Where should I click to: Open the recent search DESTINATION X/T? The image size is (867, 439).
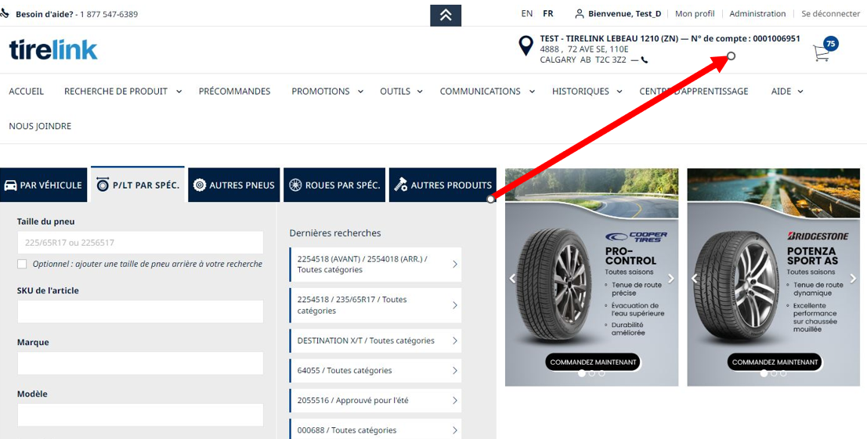[375, 340]
